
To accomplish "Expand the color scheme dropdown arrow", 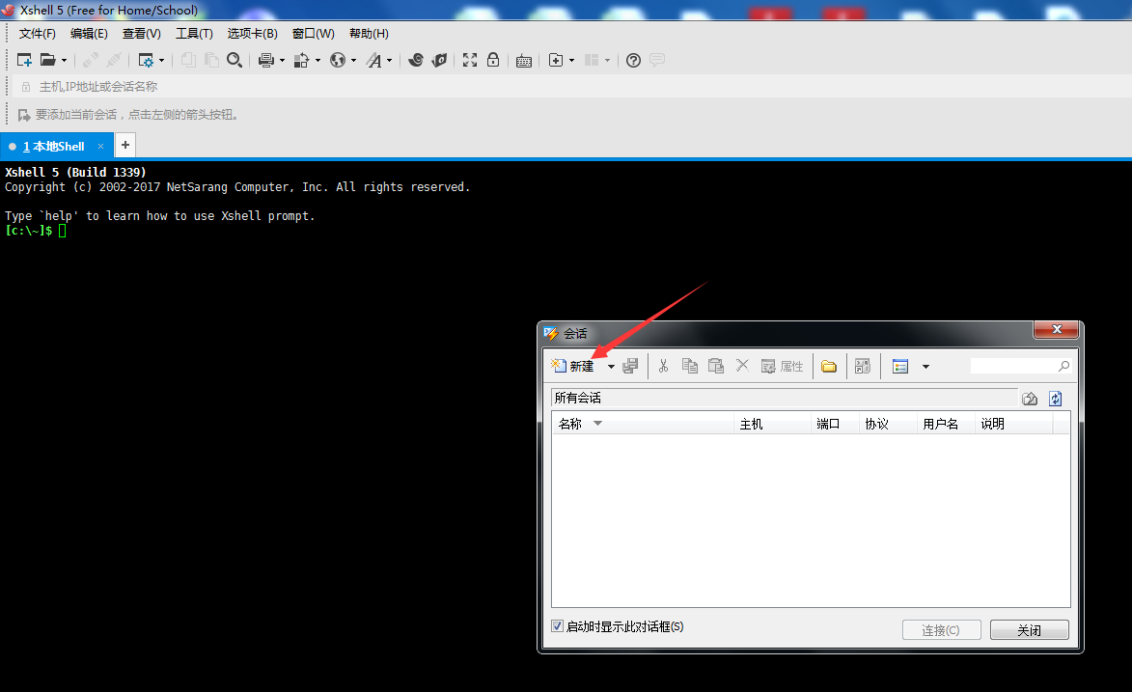I will pyautogui.click(x=318, y=61).
